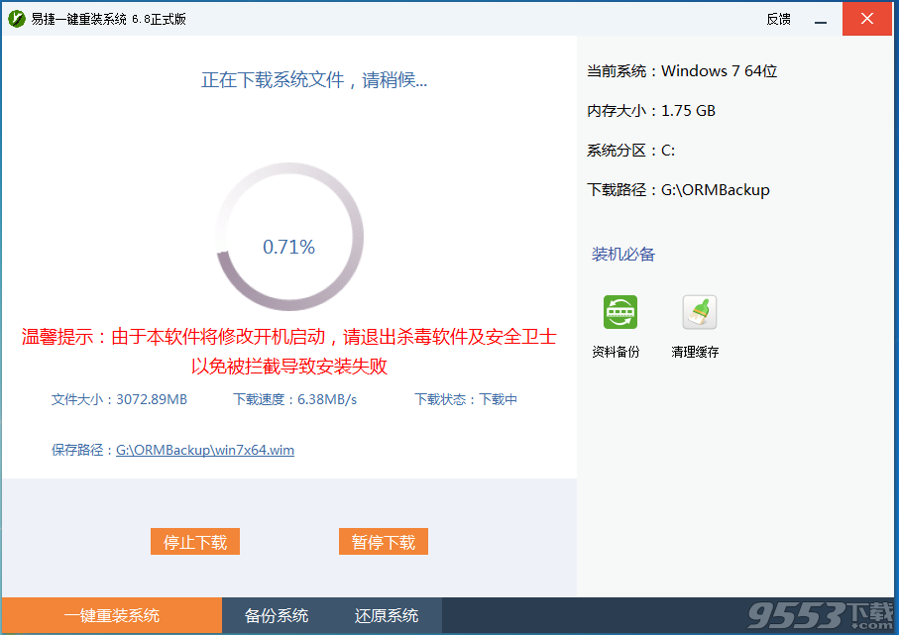
Task: Click the circular download progress indicator
Action: [x=288, y=237]
